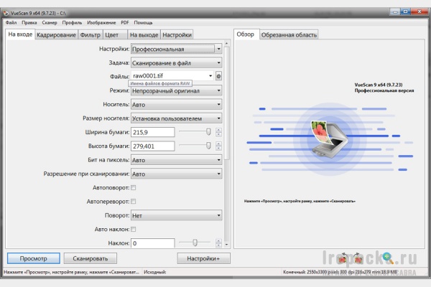
Task: Click the Высота бумаги input field
Action: pos(152,146)
